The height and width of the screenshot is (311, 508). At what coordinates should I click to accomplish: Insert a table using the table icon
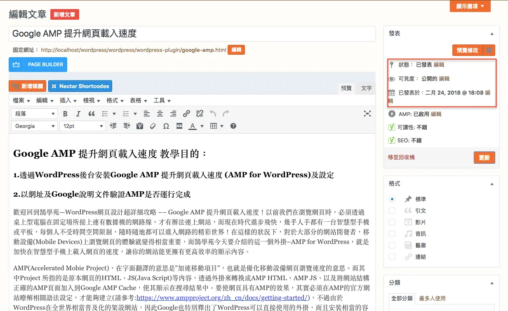tap(214, 126)
